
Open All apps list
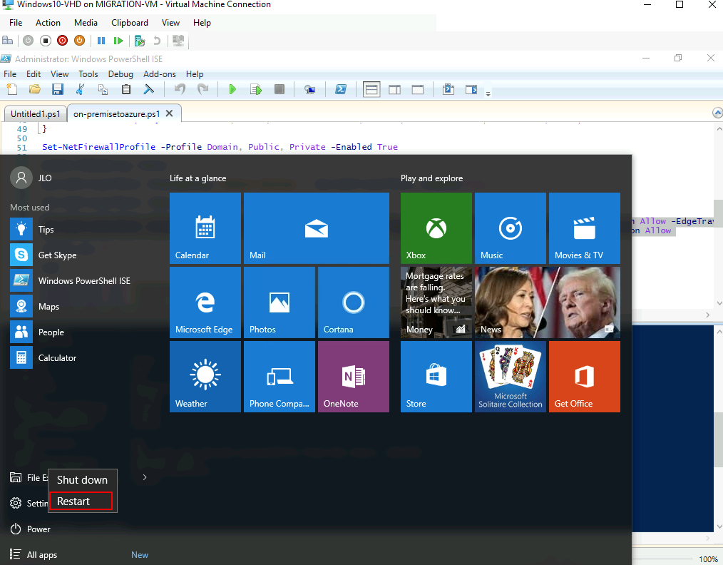(34, 554)
